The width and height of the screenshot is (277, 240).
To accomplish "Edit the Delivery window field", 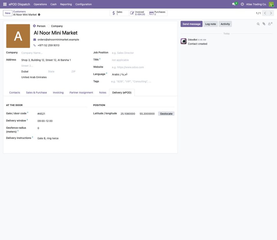I will click(62, 121).
